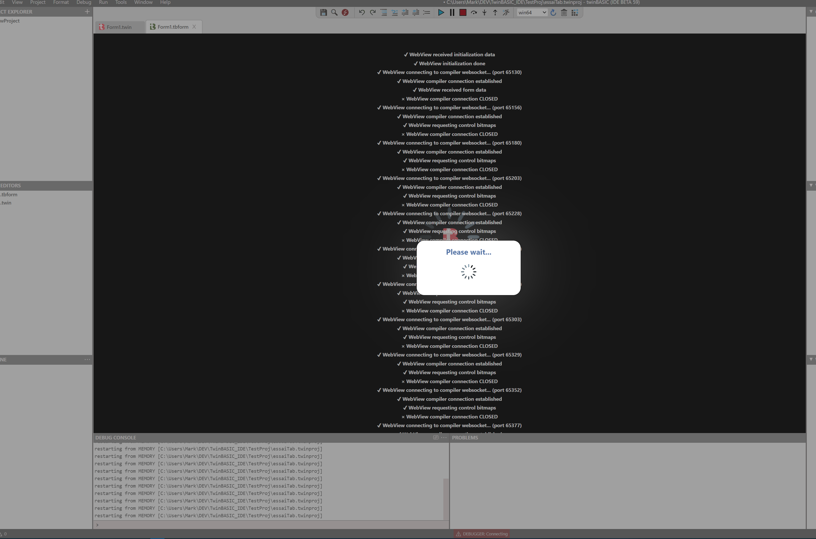
Task: Stop debugging with the red stop icon
Action: coord(463,12)
